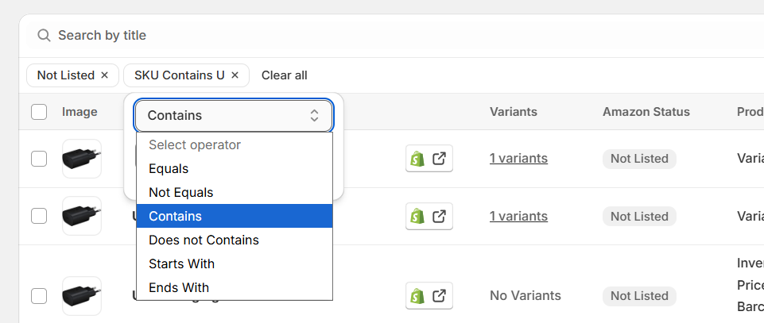Screen dimensions: 764x323
Task: Pick the Starts With option
Action: tap(235, 264)
